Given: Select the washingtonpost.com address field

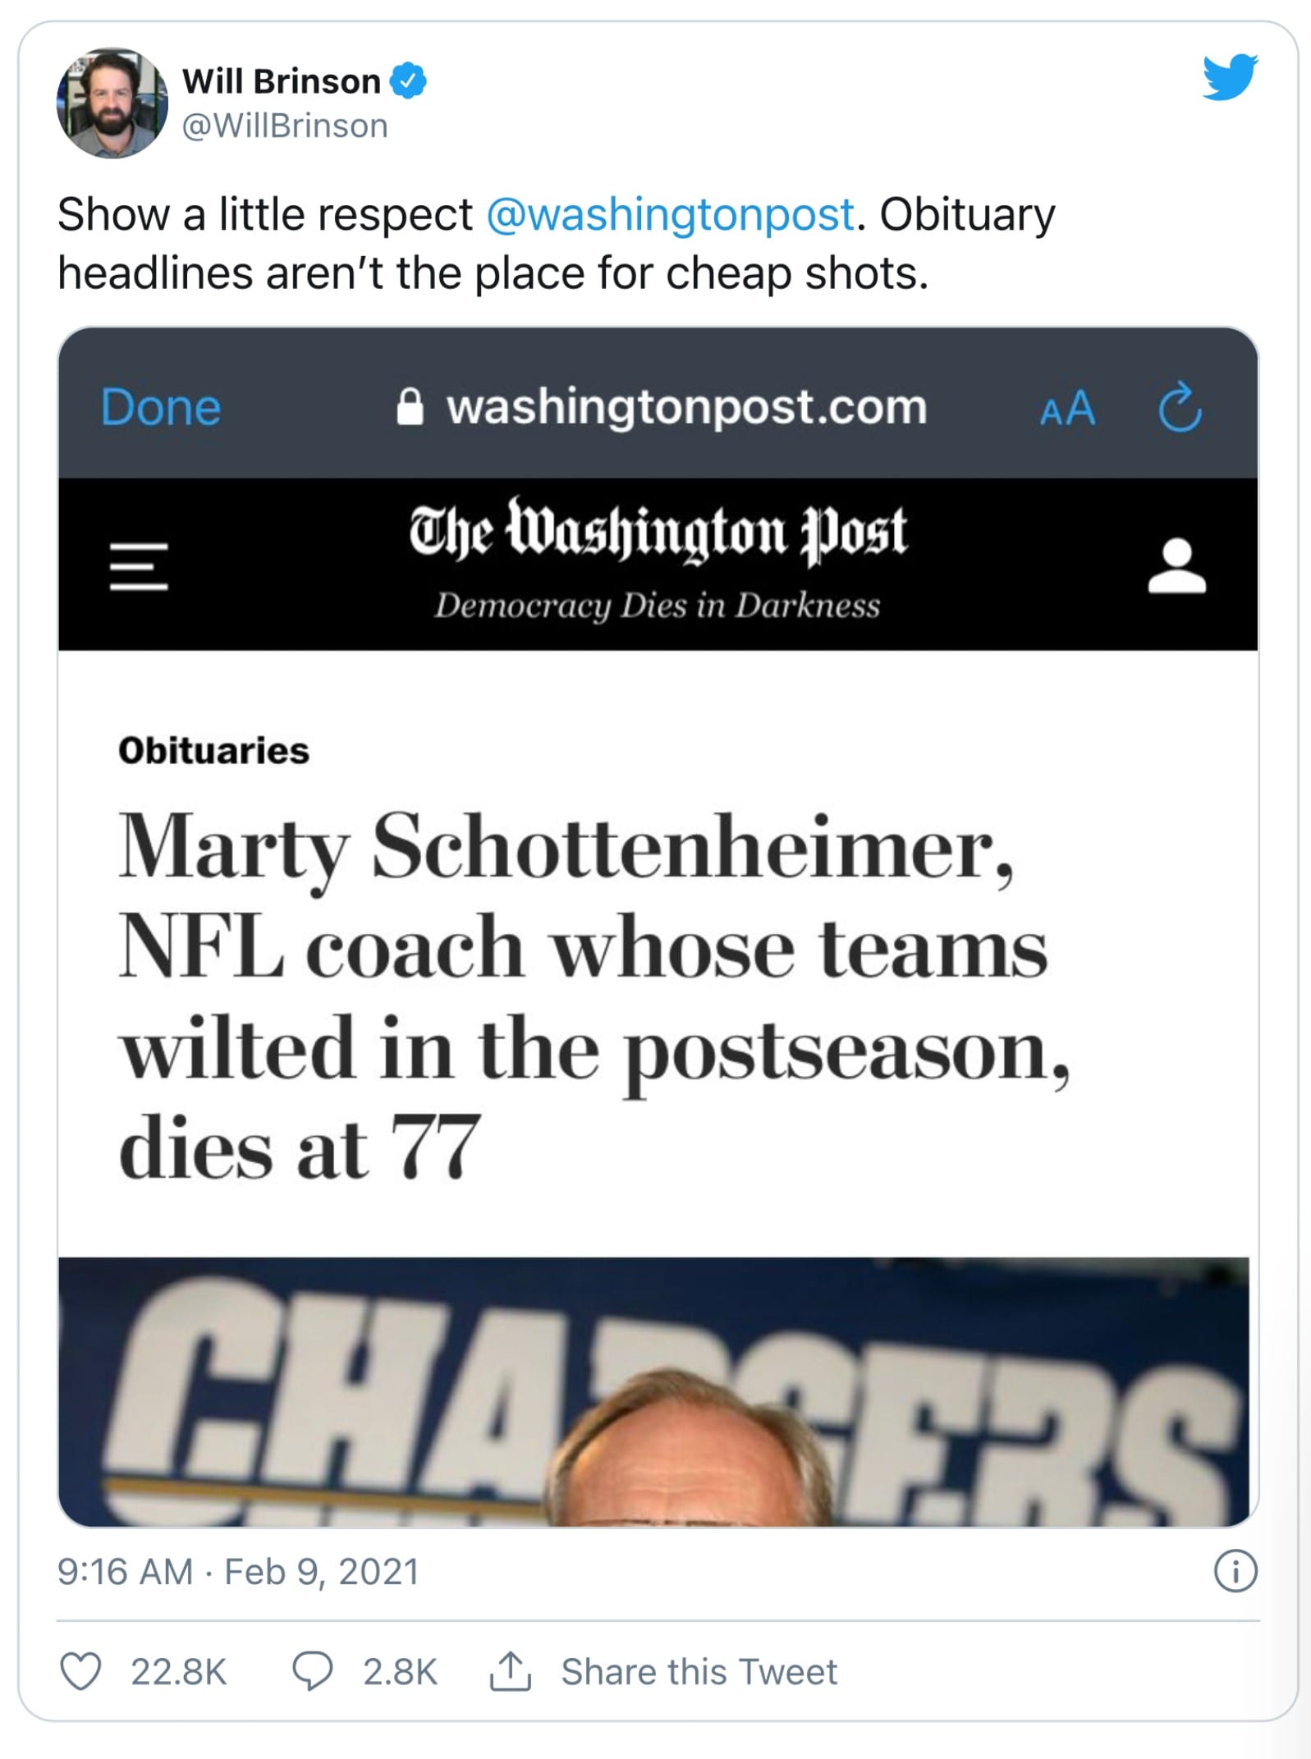Looking at the screenshot, I should pos(686,407).
